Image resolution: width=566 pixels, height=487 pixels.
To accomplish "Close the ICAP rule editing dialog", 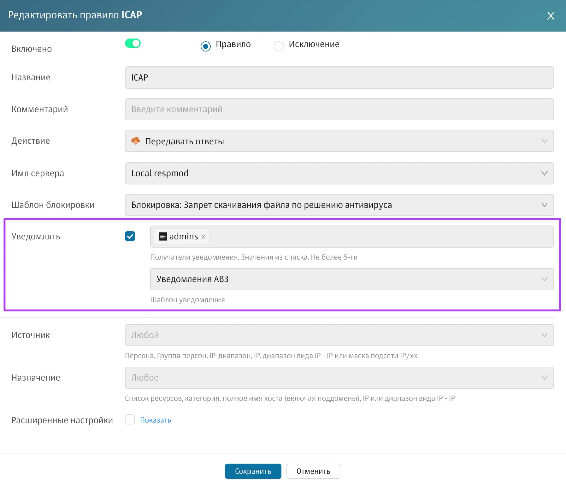I will (x=551, y=16).
